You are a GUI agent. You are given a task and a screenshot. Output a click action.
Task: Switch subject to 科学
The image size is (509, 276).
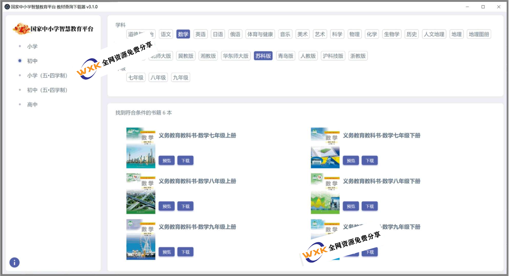pyautogui.click(x=337, y=34)
